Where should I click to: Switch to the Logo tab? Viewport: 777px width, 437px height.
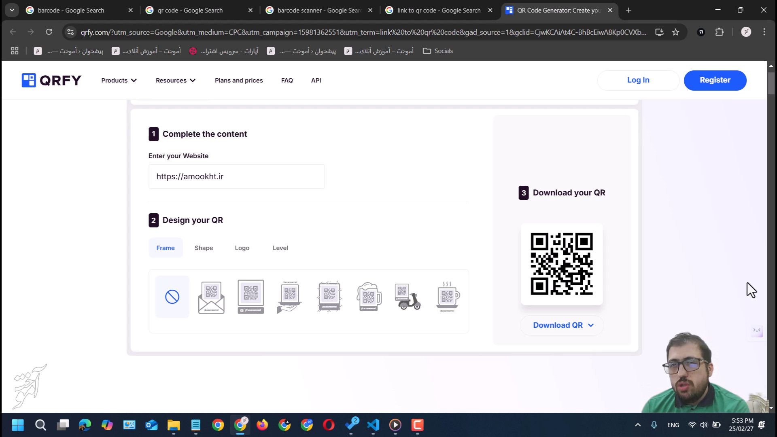point(242,248)
